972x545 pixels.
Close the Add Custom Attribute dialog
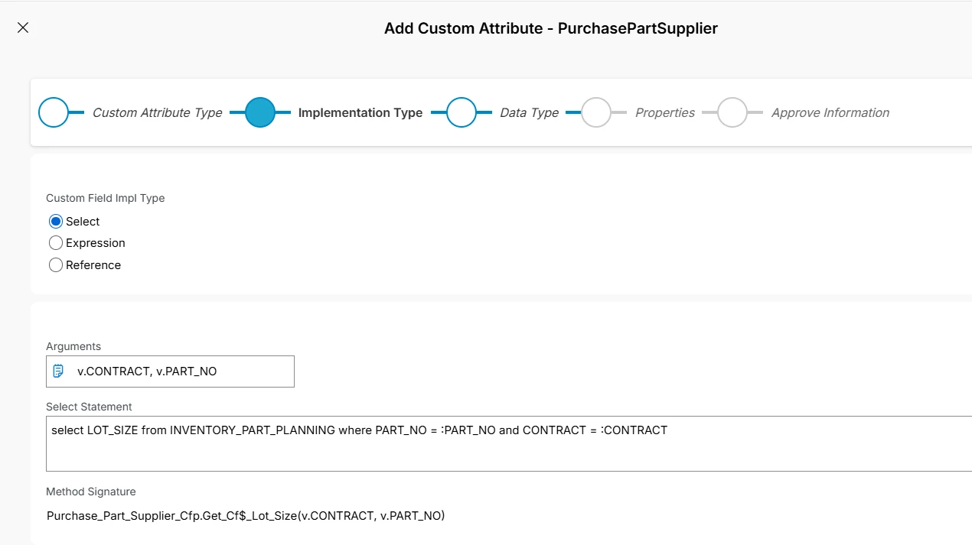click(x=23, y=28)
